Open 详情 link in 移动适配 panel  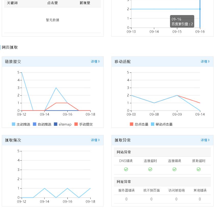pyautogui.click(x=205, y=61)
